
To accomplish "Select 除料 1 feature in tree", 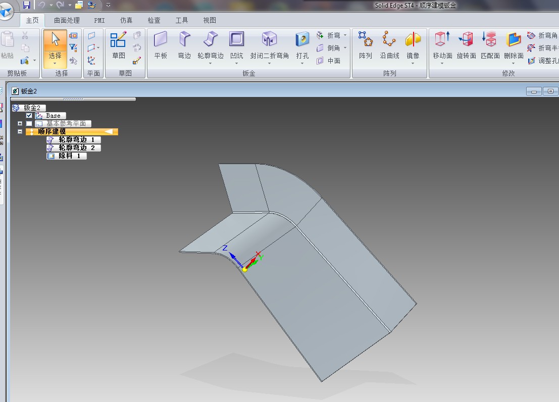I will pos(67,156).
